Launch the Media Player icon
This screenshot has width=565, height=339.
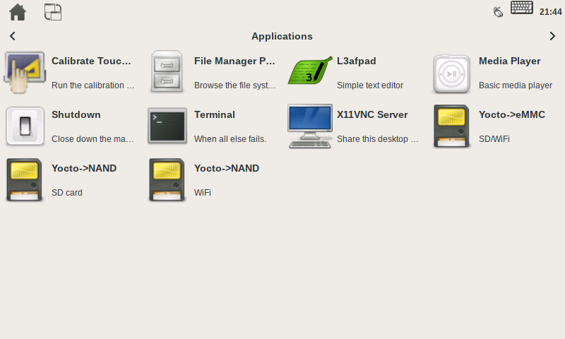452,73
